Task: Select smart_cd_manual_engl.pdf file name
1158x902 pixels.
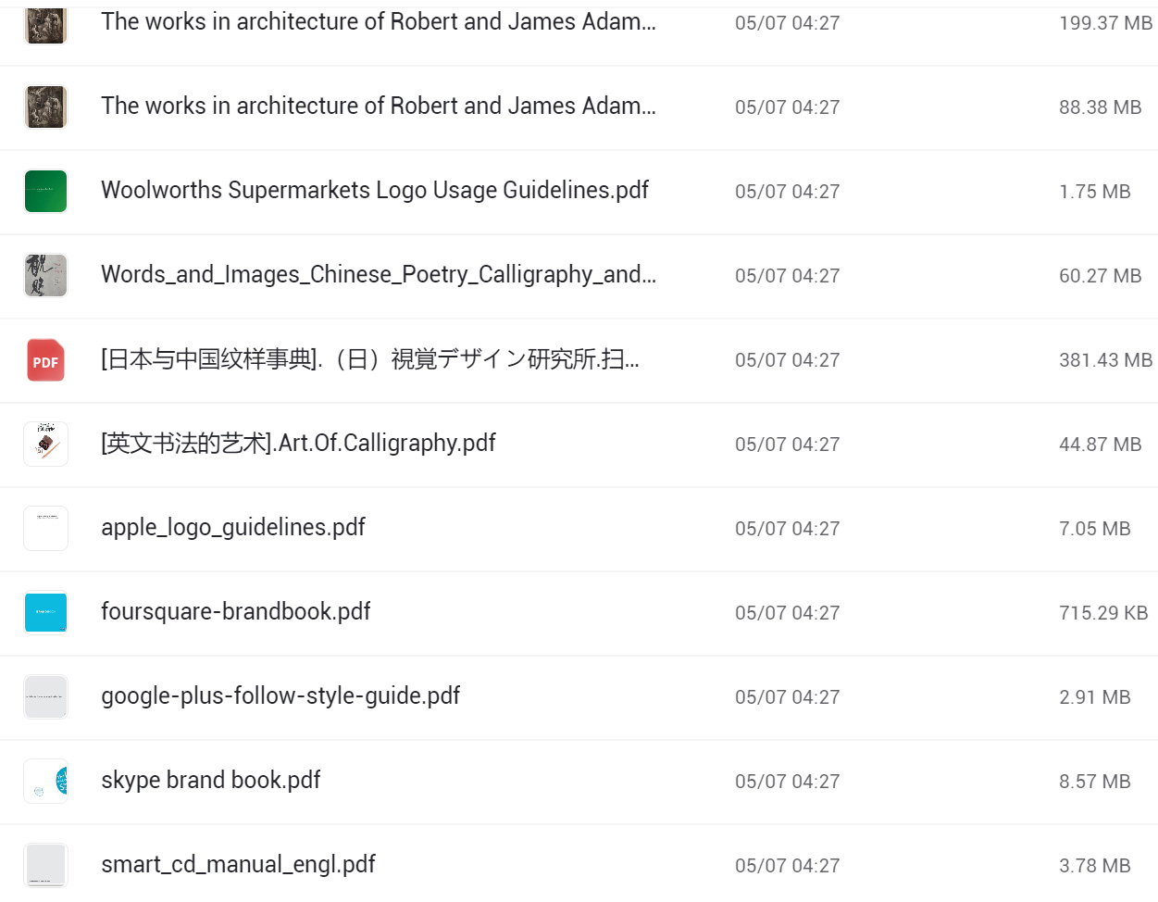Action: click(238, 865)
